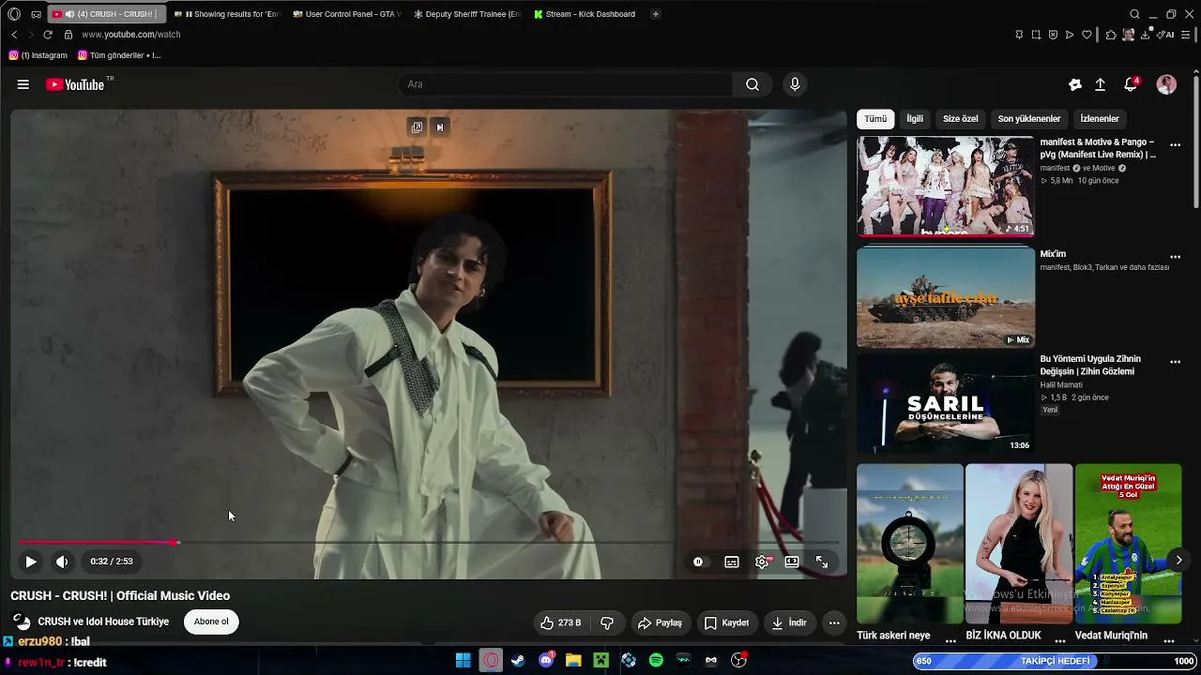Toggle subtitles in the video player
Viewport: 1201px width, 675px height.
click(732, 562)
